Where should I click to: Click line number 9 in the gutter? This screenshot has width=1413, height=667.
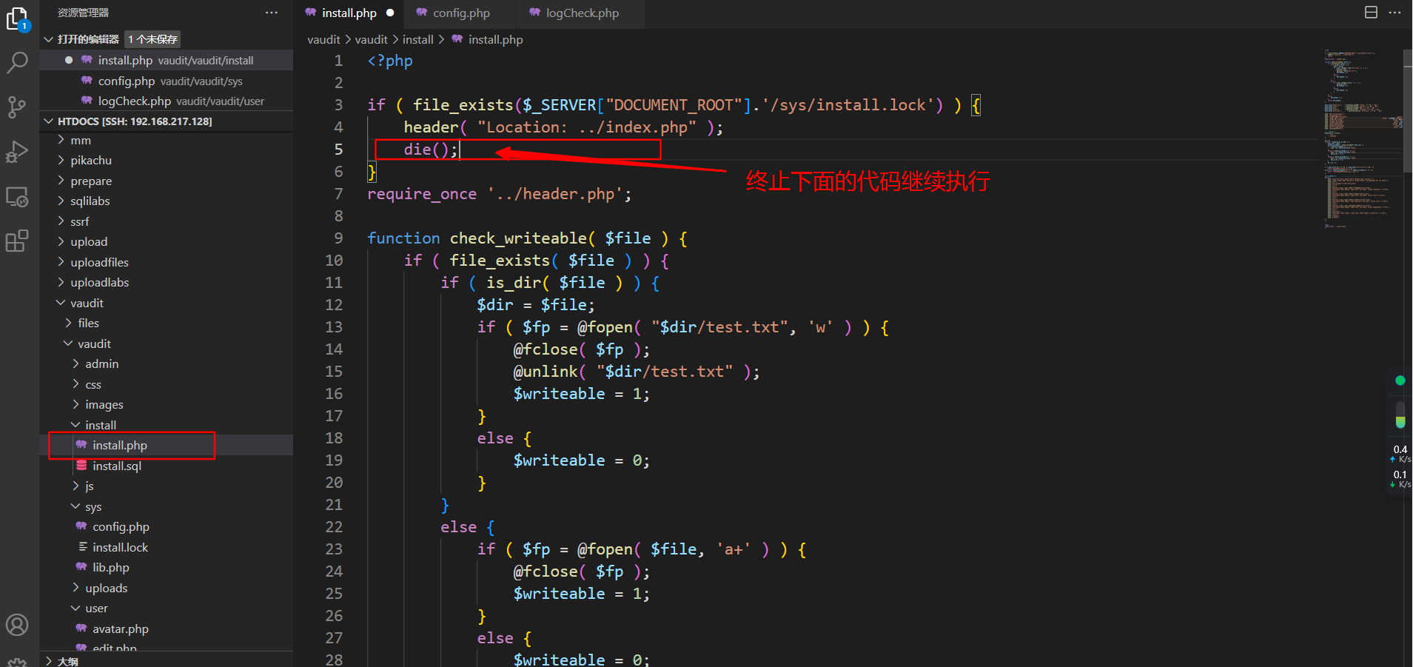[x=338, y=238]
